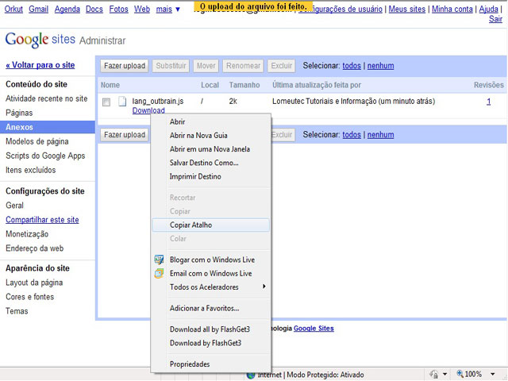The height and width of the screenshot is (381, 508).
Task: Click the Fotos link in top bar
Action: click(x=118, y=9)
